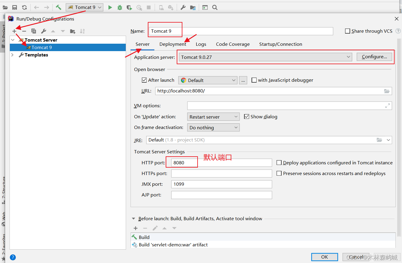Remove configuration with minus icon
This screenshot has width=402, height=263.
(x=24, y=31)
